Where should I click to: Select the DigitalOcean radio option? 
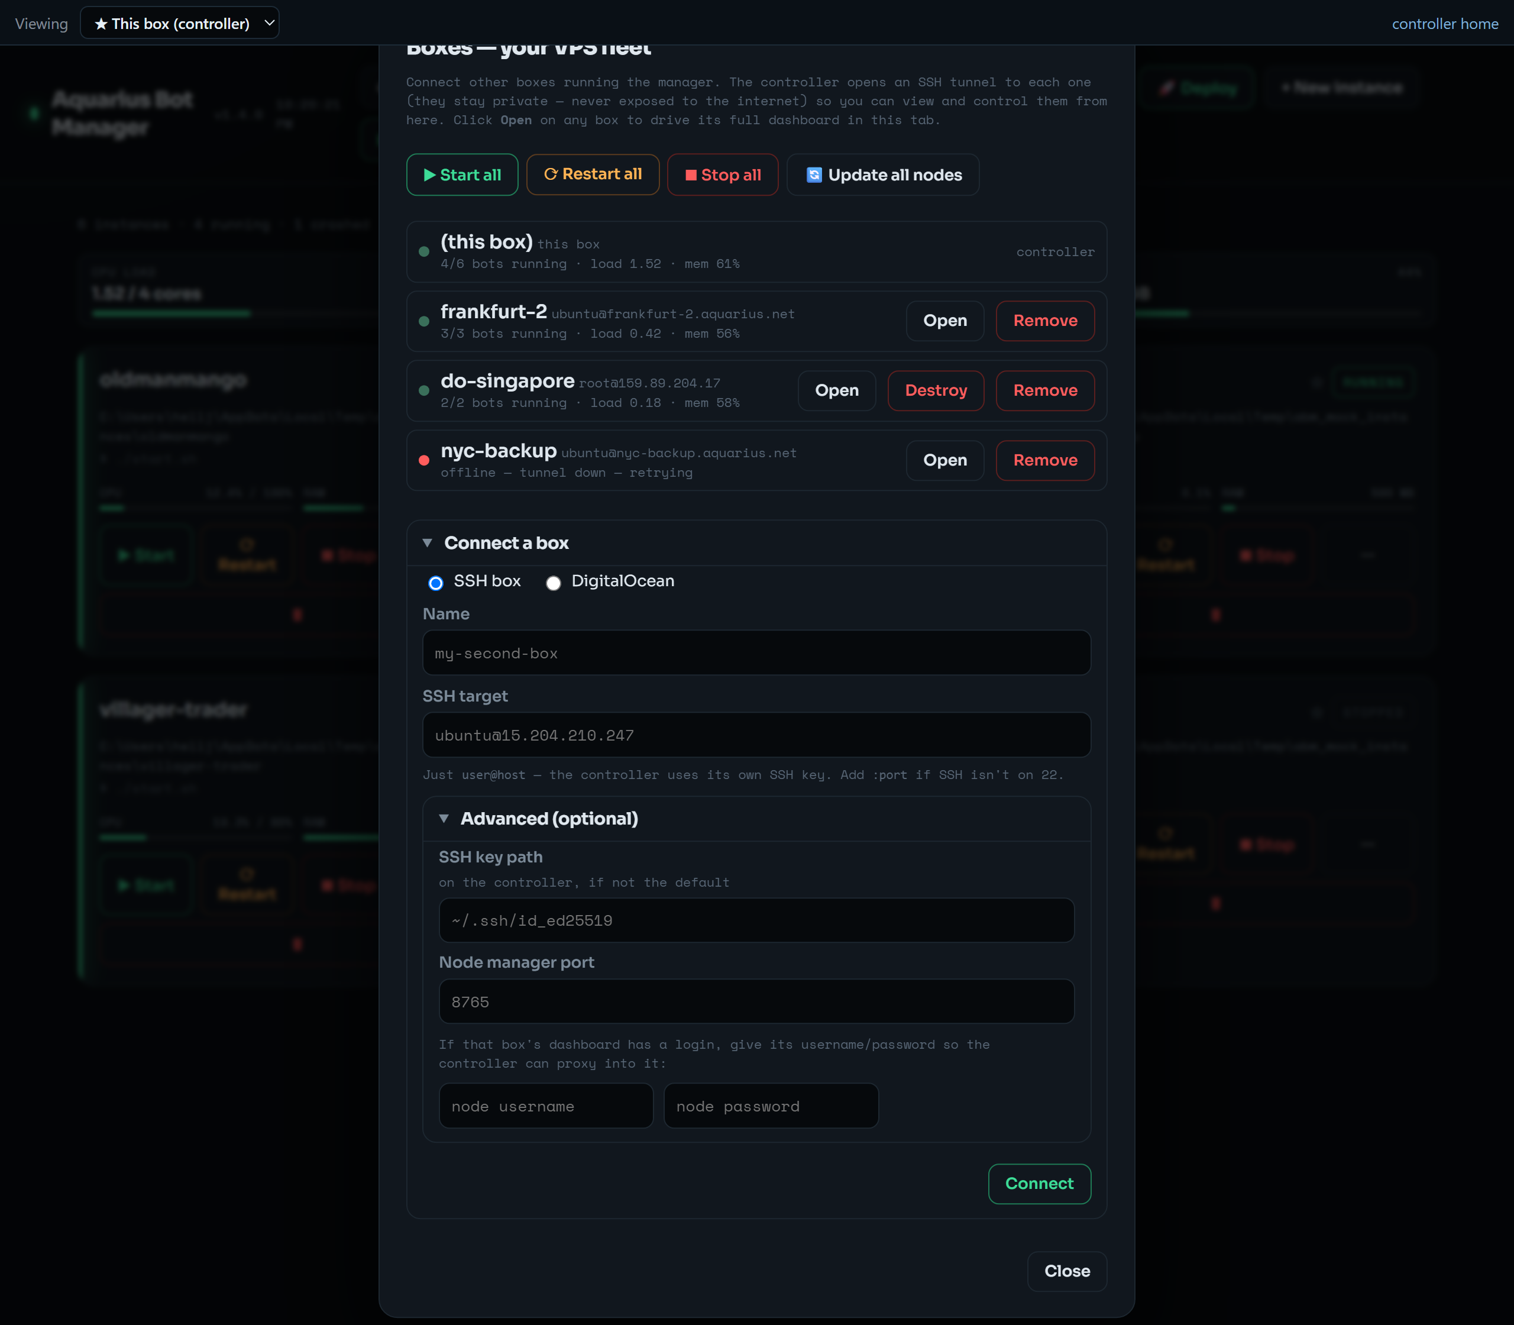coord(553,583)
